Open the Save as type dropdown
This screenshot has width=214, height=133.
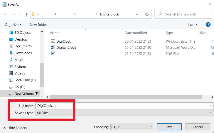pos(124,113)
